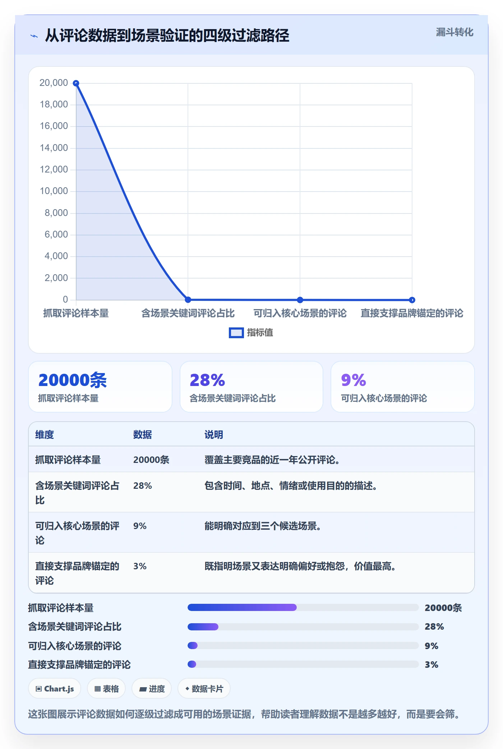The height and width of the screenshot is (749, 503).
Task: Click the 含场景关键词评论占比 progress bar
Action: pos(303,626)
